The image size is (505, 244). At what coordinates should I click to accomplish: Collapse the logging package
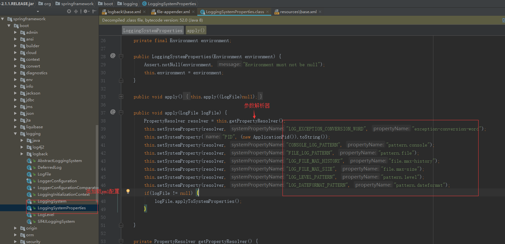15,134
